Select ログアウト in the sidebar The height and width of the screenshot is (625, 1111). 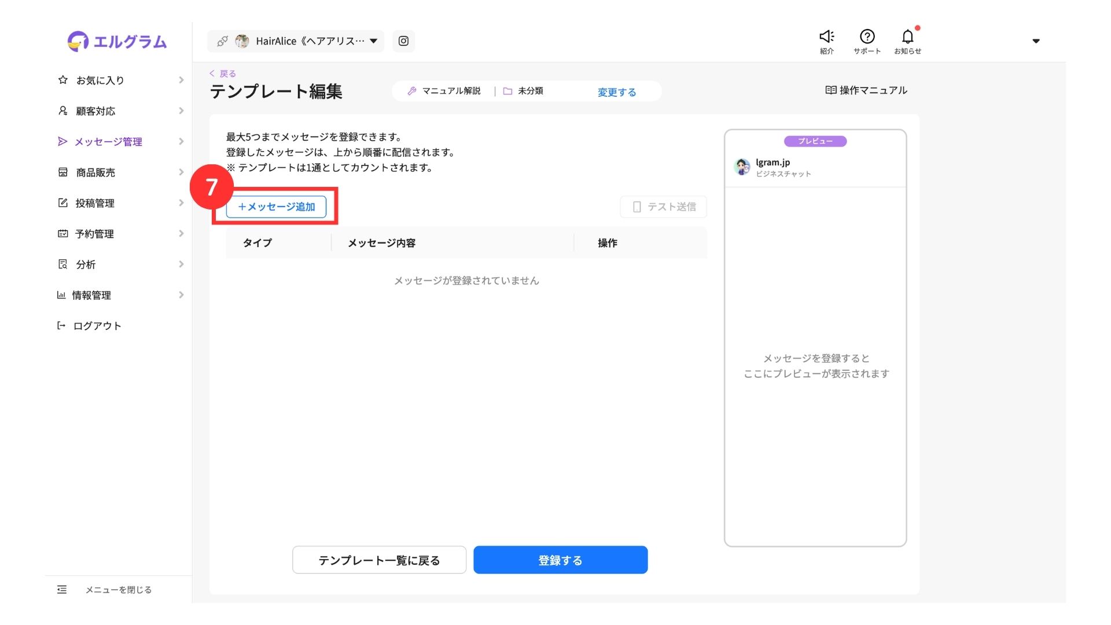[97, 326]
